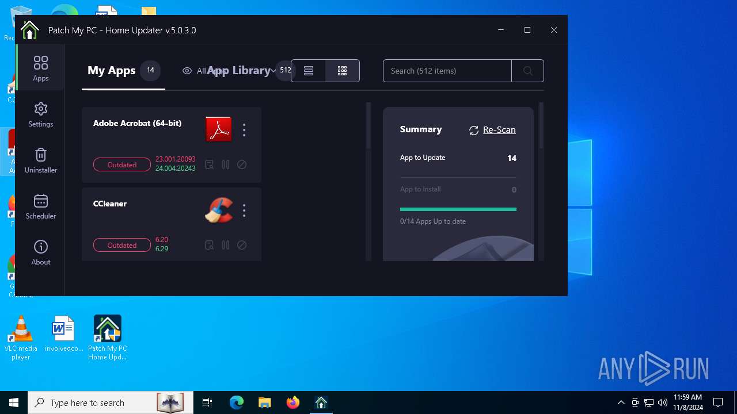The image size is (737, 414).
Task: Click the search magnifier button
Action: (528, 71)
